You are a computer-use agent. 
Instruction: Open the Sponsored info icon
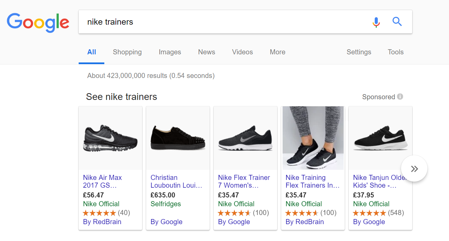tap(400, 97)
